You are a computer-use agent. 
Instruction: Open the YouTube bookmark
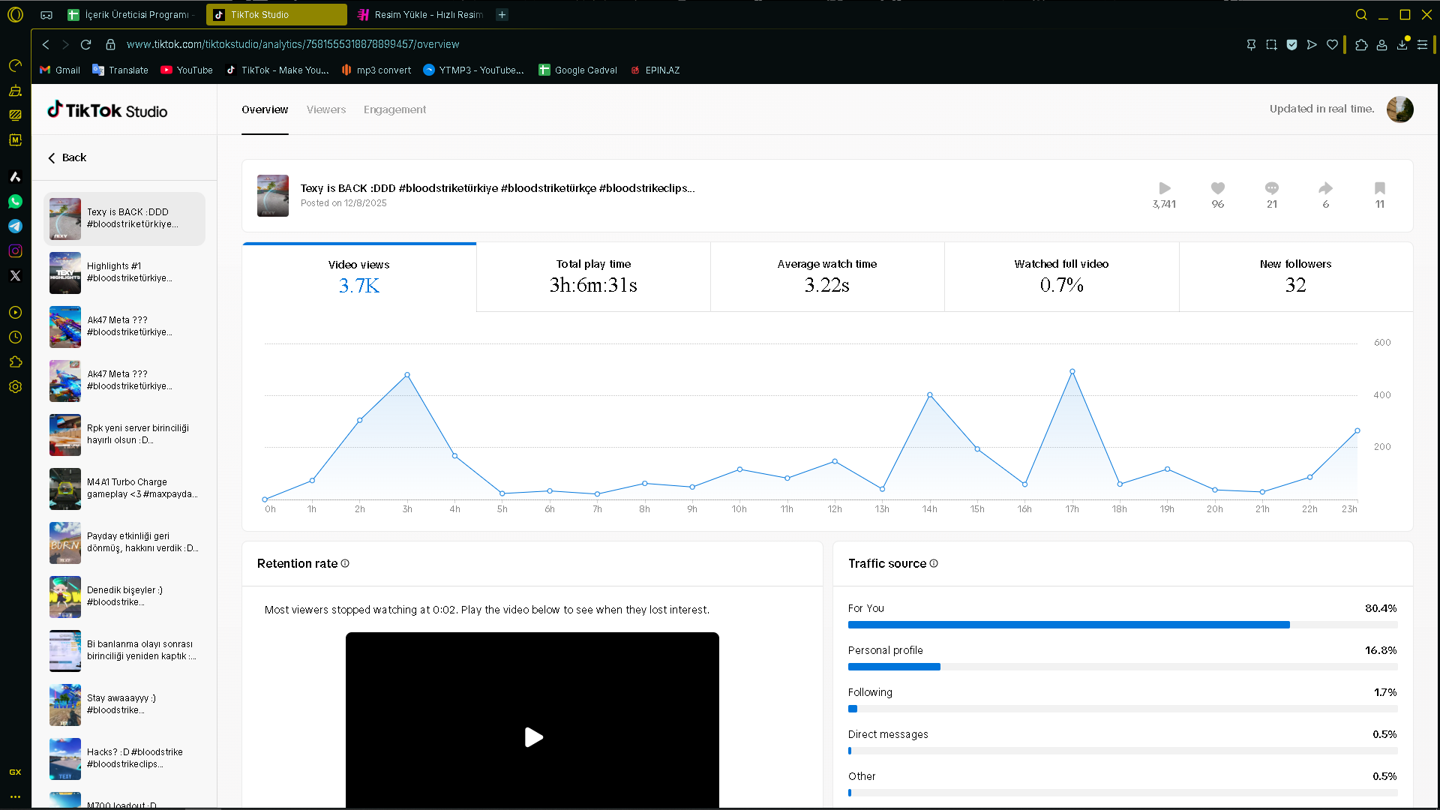(x=187, y=70)
